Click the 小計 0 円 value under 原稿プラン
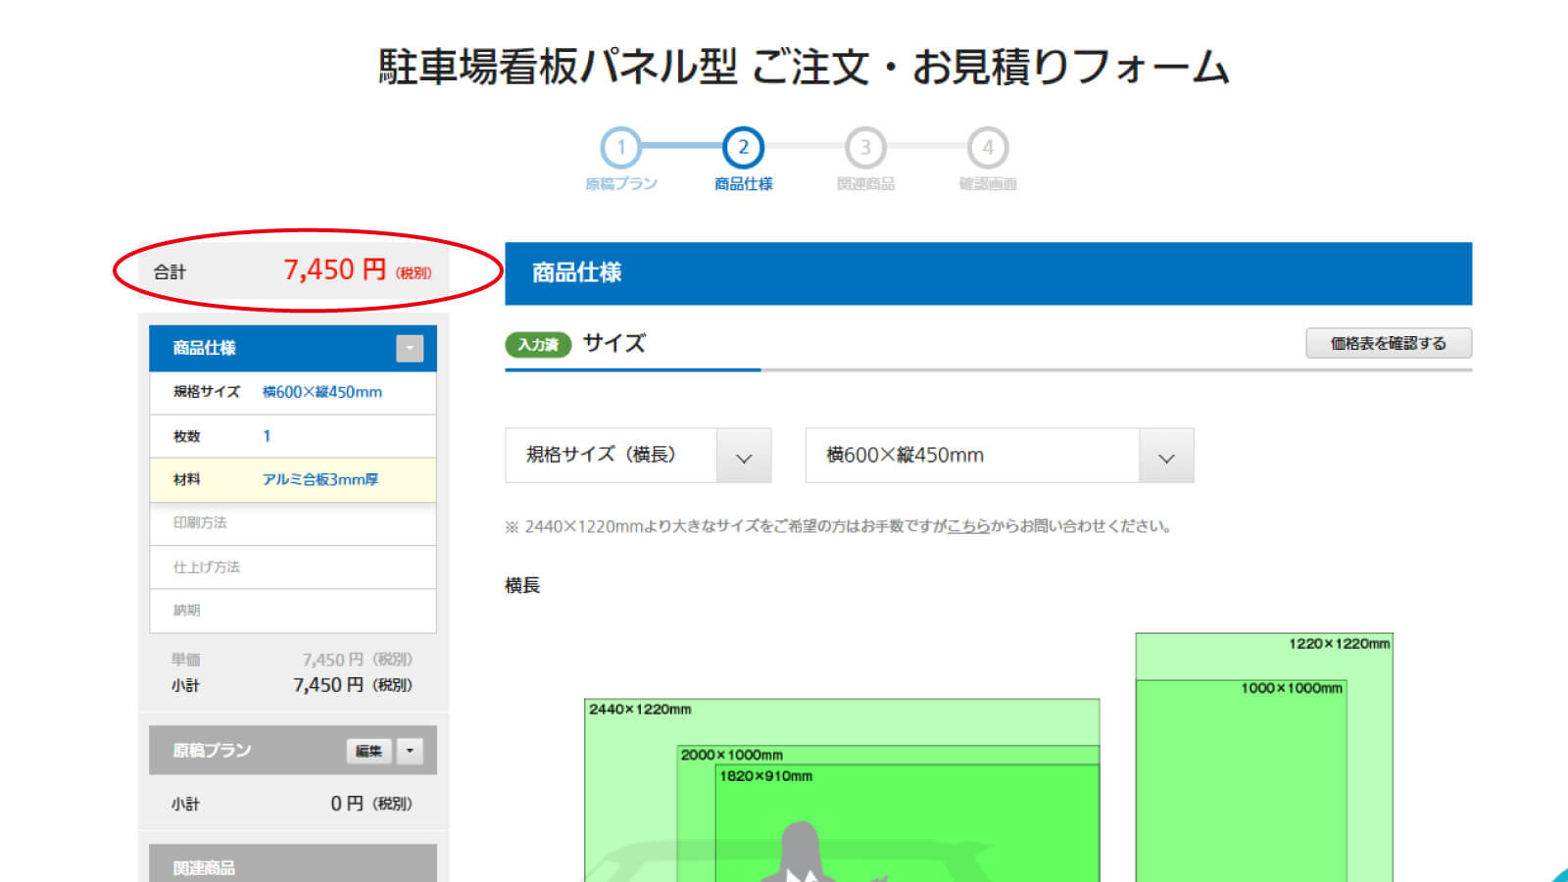The image size is (1568, 882). click(x=371, y=804)
